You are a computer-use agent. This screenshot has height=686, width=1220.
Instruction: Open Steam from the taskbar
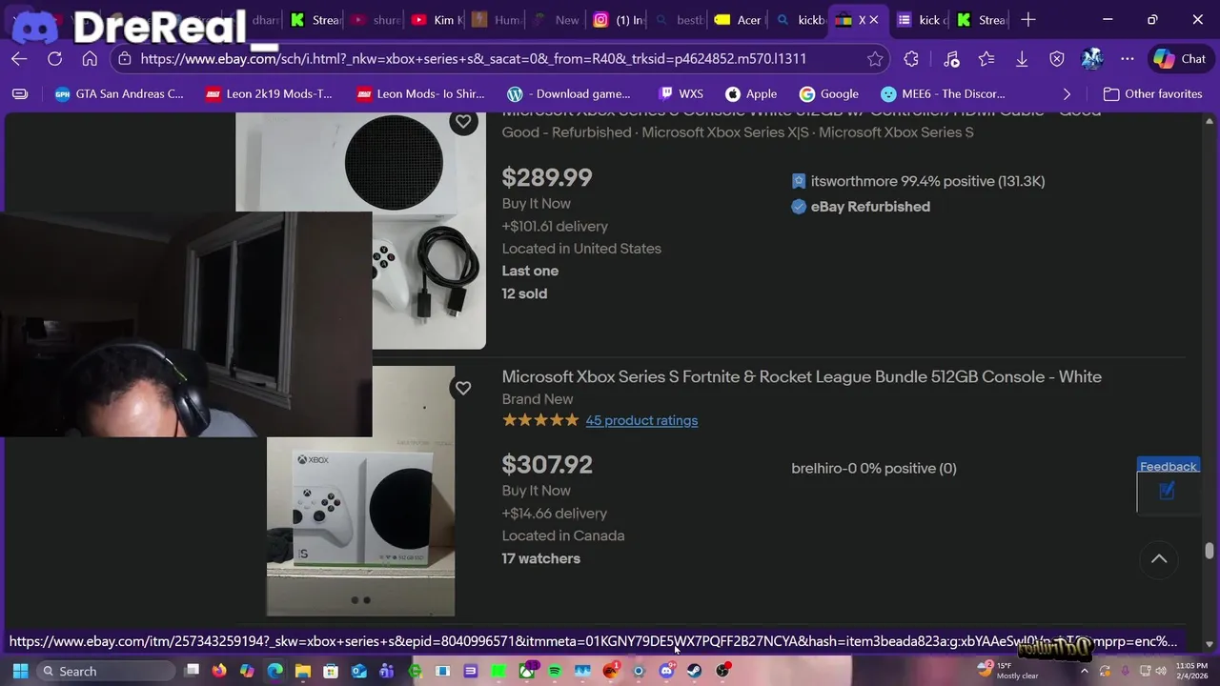tap(694, 671)
